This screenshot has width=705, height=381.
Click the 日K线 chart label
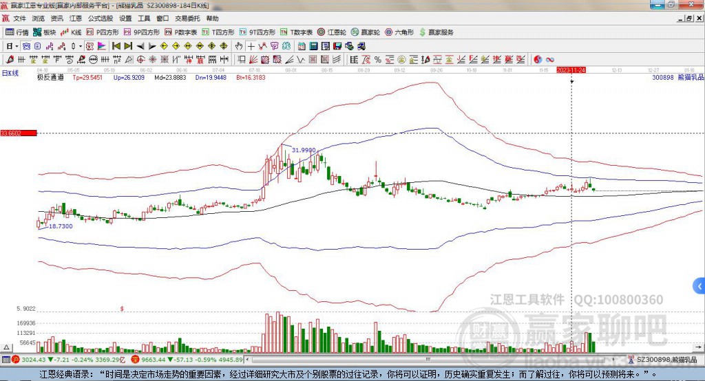10,73
